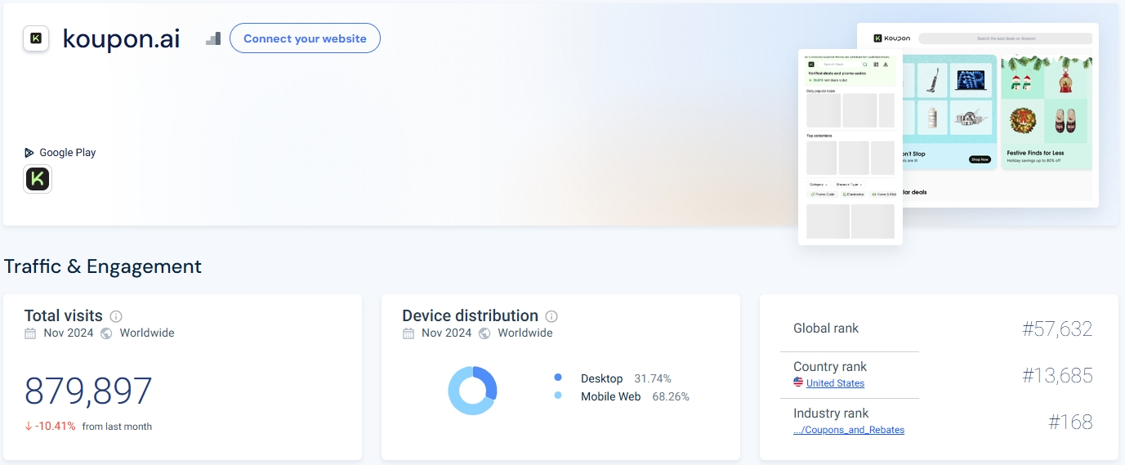The height and width of the screenshot is (465, 1125).
Task: Open the Coupons_and_Rebates industry link
Action: click(x=849, y=430)
